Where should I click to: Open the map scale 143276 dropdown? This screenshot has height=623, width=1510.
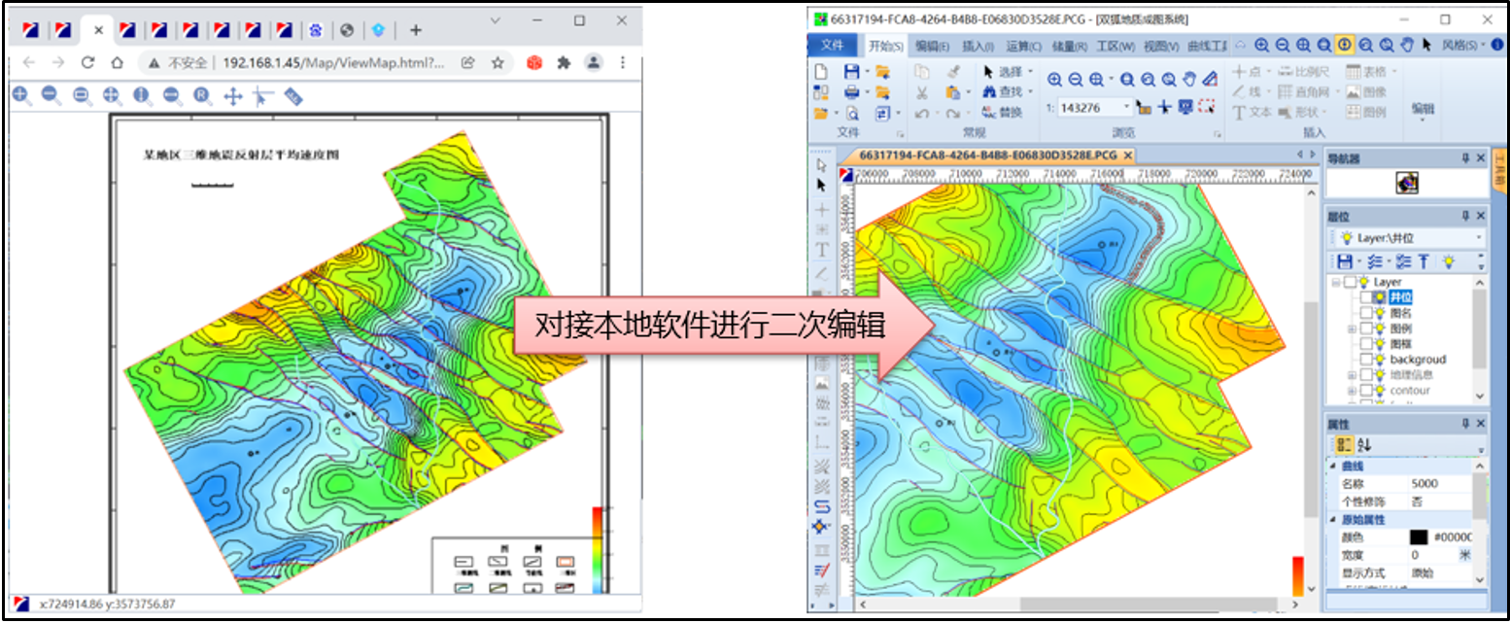click(x=1127, y=108)
